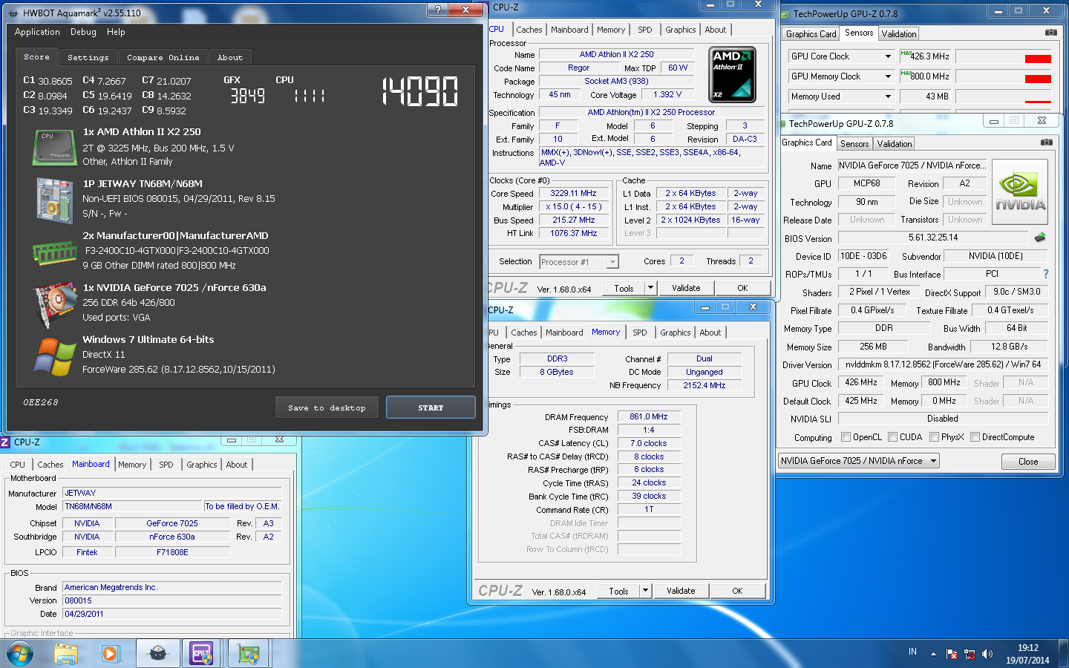Switch to the Caches tab in CPU-Z CPU window
This screenshot has height=668, width=1069.
coord(529,30)
